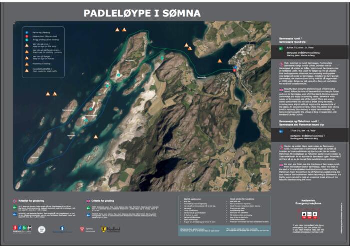Click the green grade icon beside 'Sømnesøya round trip' distance
The height and width of the screenshot is (248, 350).
pos(281,48)
